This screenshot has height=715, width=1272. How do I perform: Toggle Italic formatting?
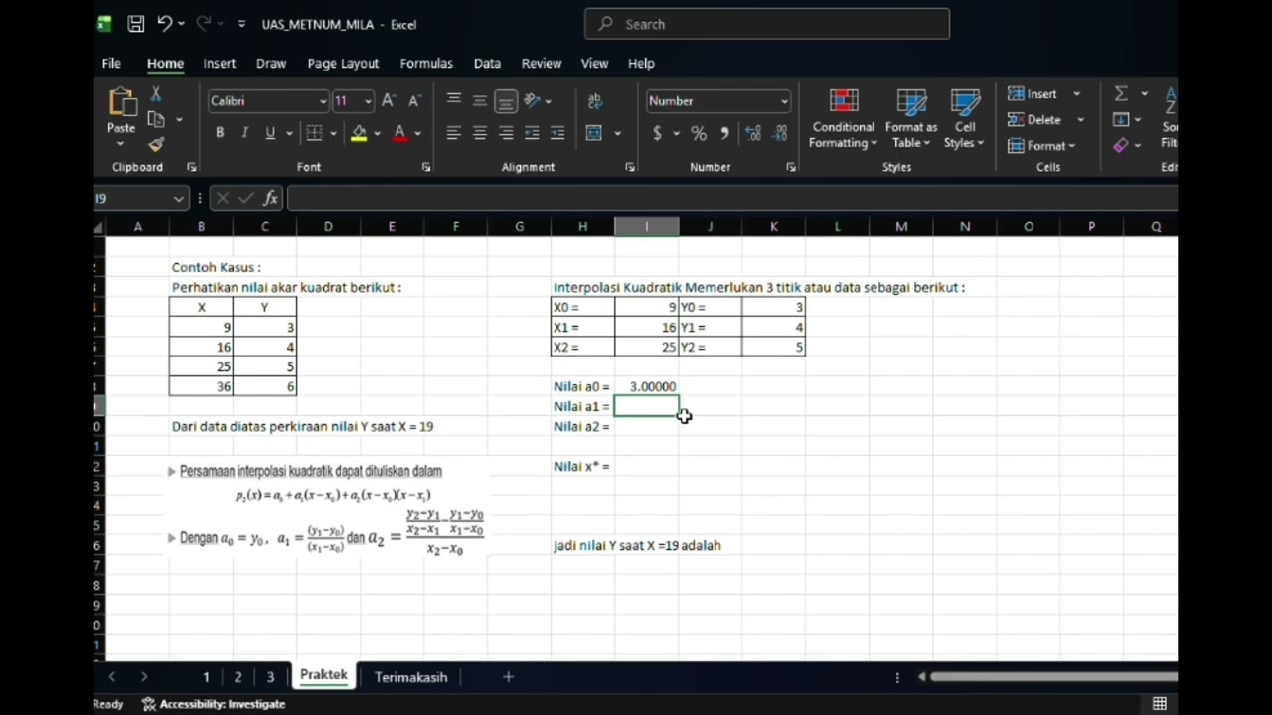(x=244, y=133)
